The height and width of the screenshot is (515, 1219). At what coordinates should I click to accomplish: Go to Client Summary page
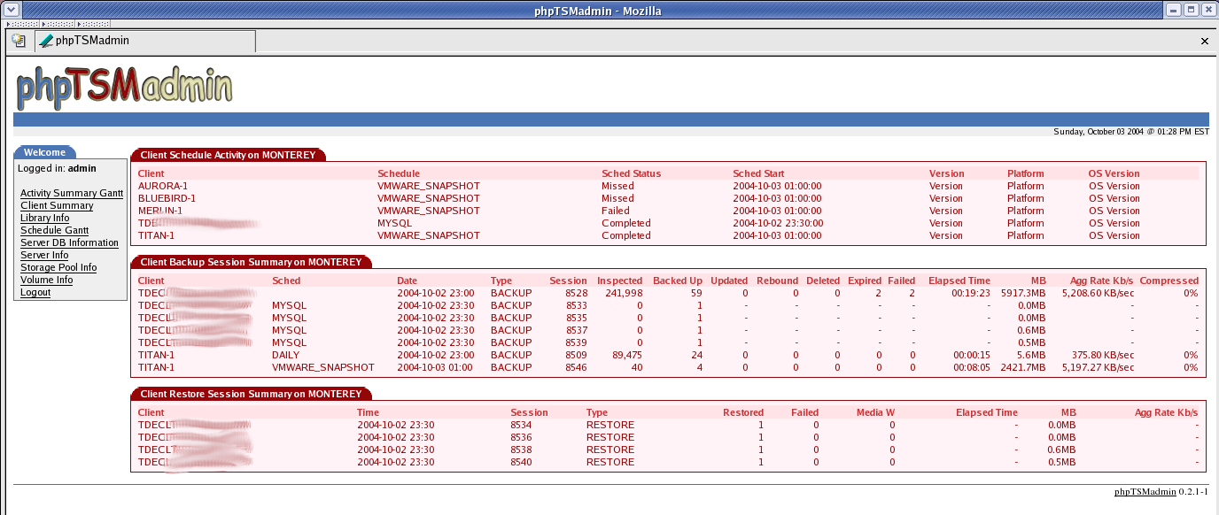point(57,205)
